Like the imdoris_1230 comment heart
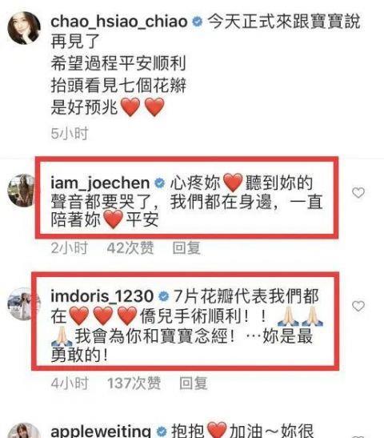 (x=358, y=306)
